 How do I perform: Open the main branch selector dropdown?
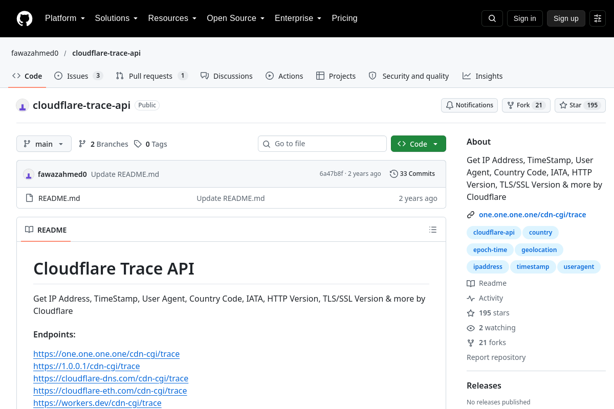coord(44,144)
